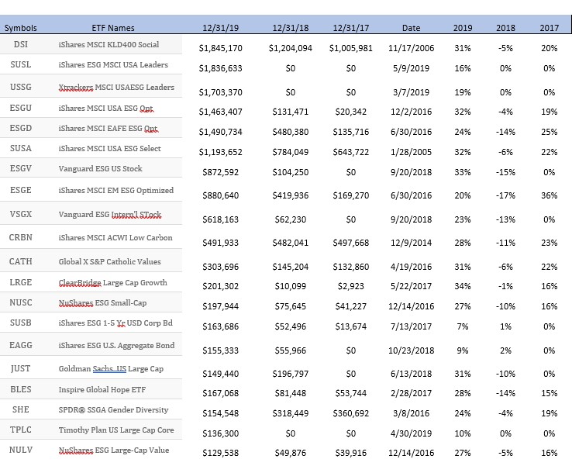Click the $1,845,170 value for DSI
The width and height of the screenshot is (572, 466).
(x=220, y=48)
